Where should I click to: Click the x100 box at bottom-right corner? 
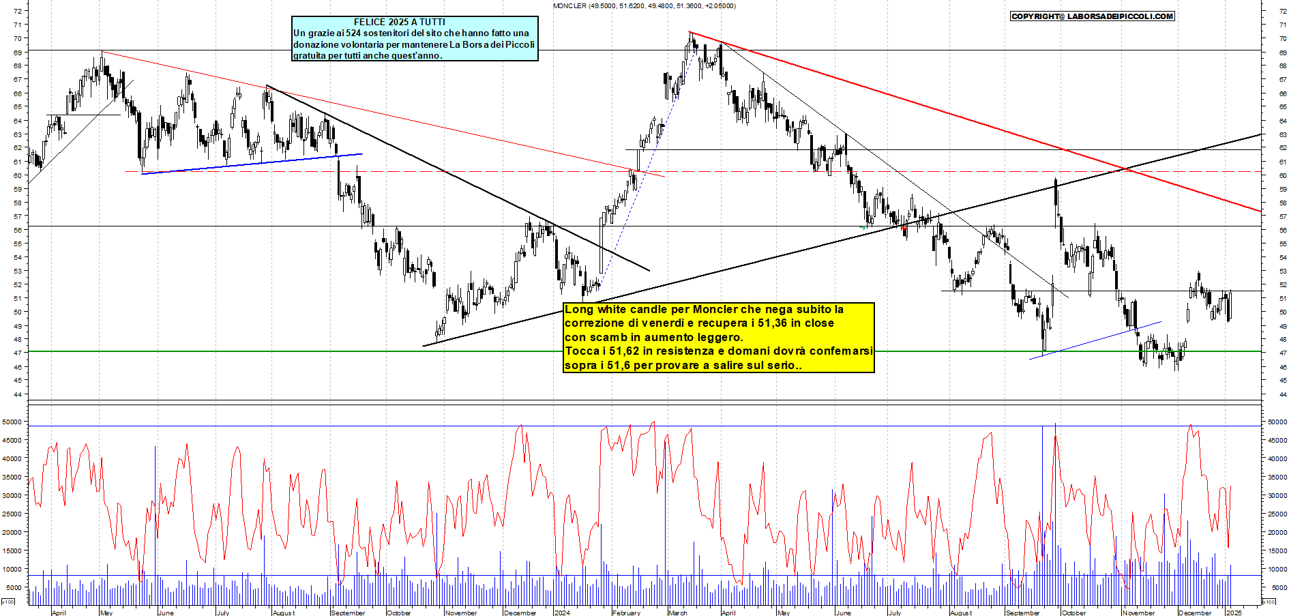[x=1269, y=602]
